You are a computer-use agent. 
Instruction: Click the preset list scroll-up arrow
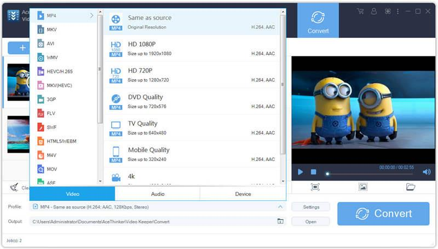[283, 11]
